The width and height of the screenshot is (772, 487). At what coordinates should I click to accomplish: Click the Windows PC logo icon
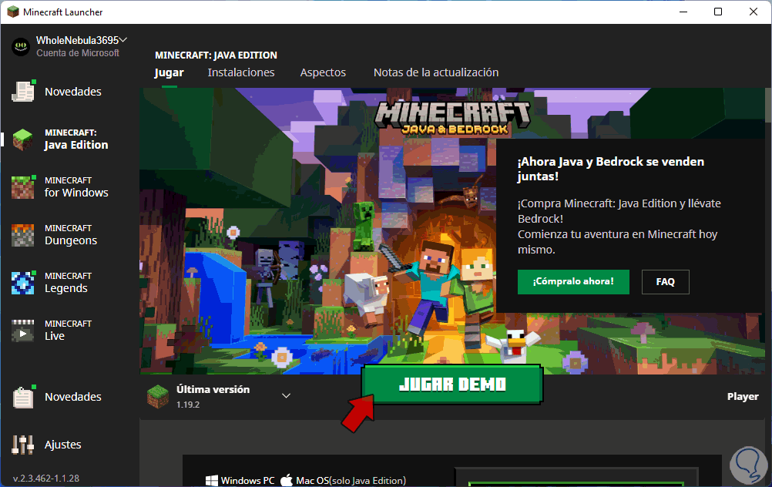(212, 481)
